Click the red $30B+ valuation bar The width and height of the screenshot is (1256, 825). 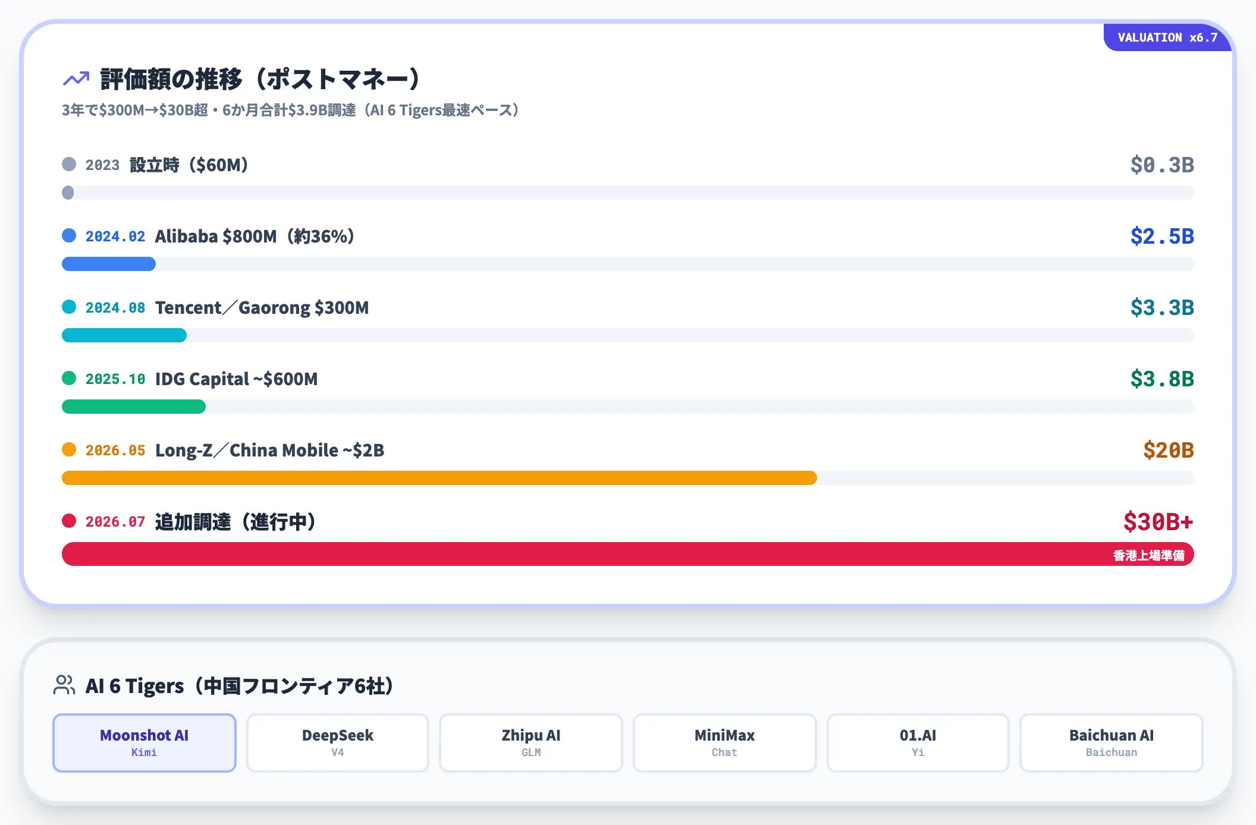628,554
